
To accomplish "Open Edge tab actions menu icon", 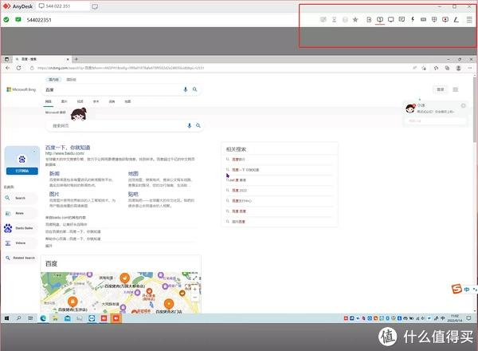I will (6, 59).
